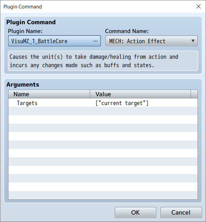
Task: Click the Value column header
Action: coord(140,94)
